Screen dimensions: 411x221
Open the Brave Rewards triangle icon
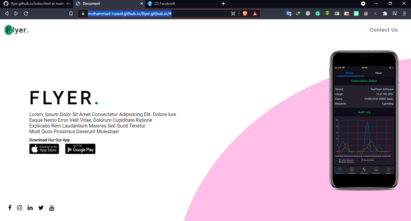[255, 14]
